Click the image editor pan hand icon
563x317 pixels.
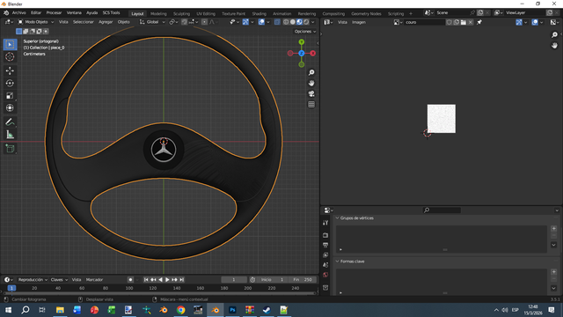click(x=554, y=45)
